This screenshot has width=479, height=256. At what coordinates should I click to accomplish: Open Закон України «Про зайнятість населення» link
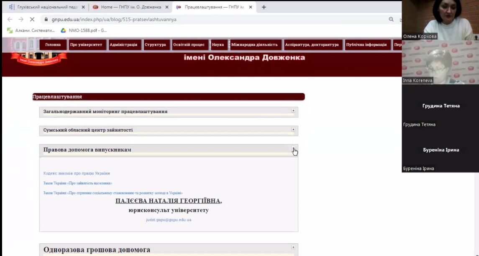pos(77,183)
